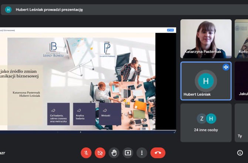
Task: Select Katarzyna Pasternak's video tile
Action: (206, 39)
